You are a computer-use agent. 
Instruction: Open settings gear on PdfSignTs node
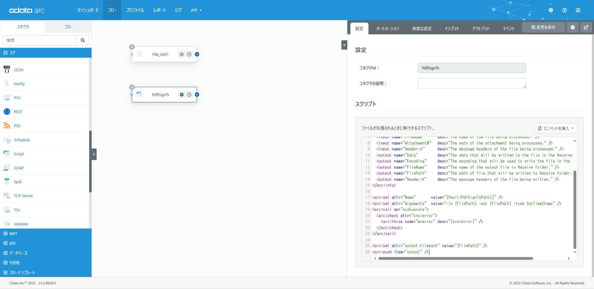tap(182, 95)
